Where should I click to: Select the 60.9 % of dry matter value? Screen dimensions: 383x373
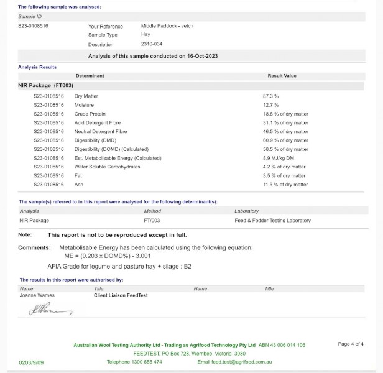(x=285, y=140)
